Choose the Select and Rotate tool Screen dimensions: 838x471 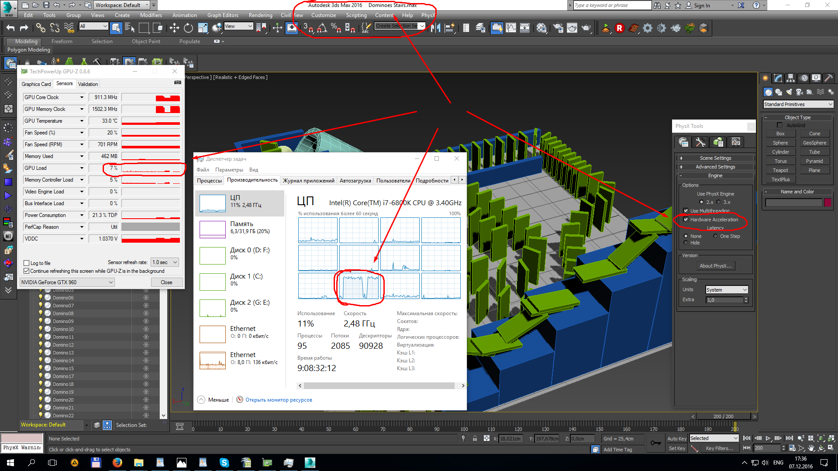[x=188, y=28]
